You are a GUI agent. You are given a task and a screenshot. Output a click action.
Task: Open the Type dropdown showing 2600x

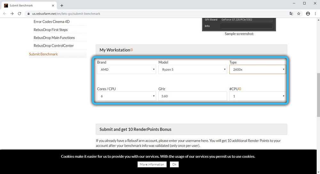click(x=258, y=69)
